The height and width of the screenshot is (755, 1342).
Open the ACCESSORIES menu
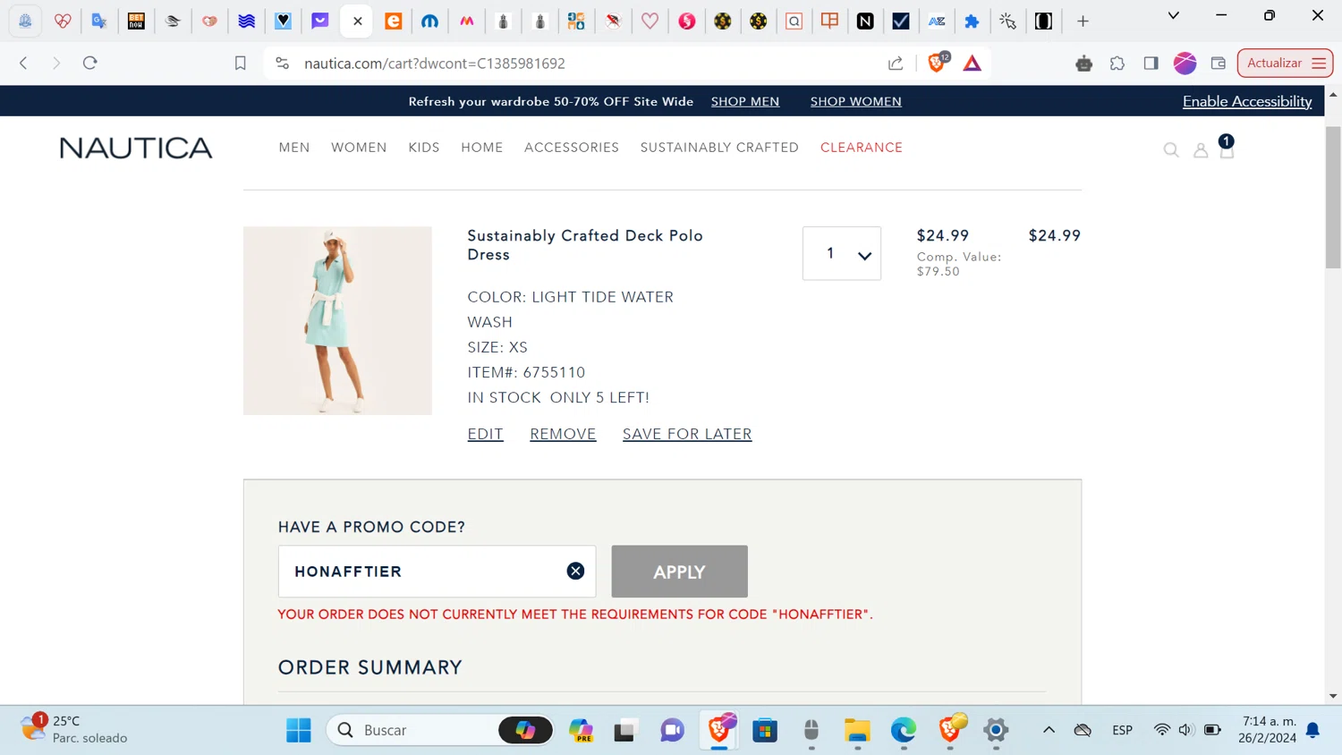(572, 148)
